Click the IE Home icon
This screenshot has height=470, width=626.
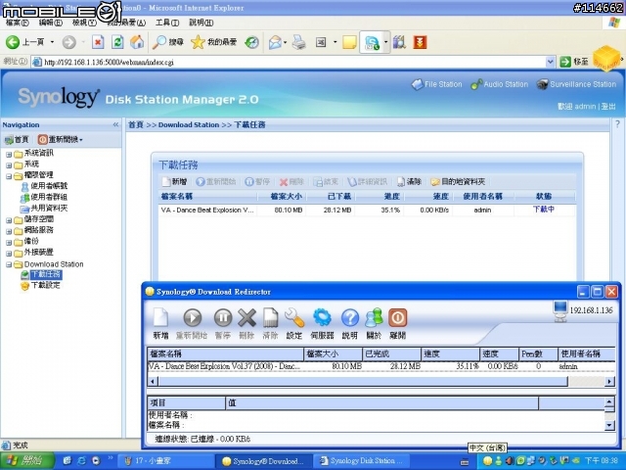[137, 42]
